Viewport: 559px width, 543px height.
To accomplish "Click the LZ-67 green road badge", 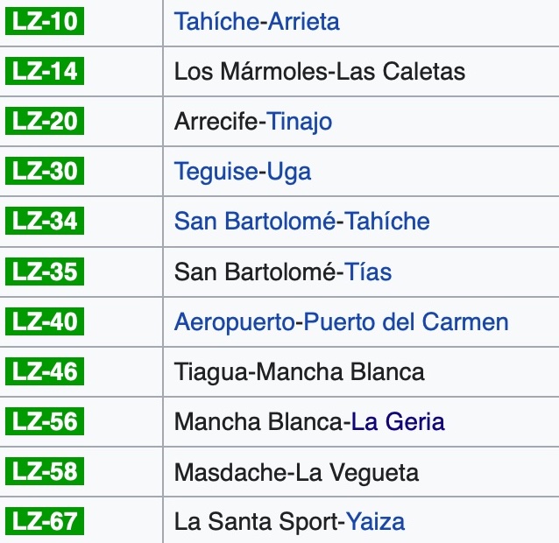I will click(x=45, y=523).
